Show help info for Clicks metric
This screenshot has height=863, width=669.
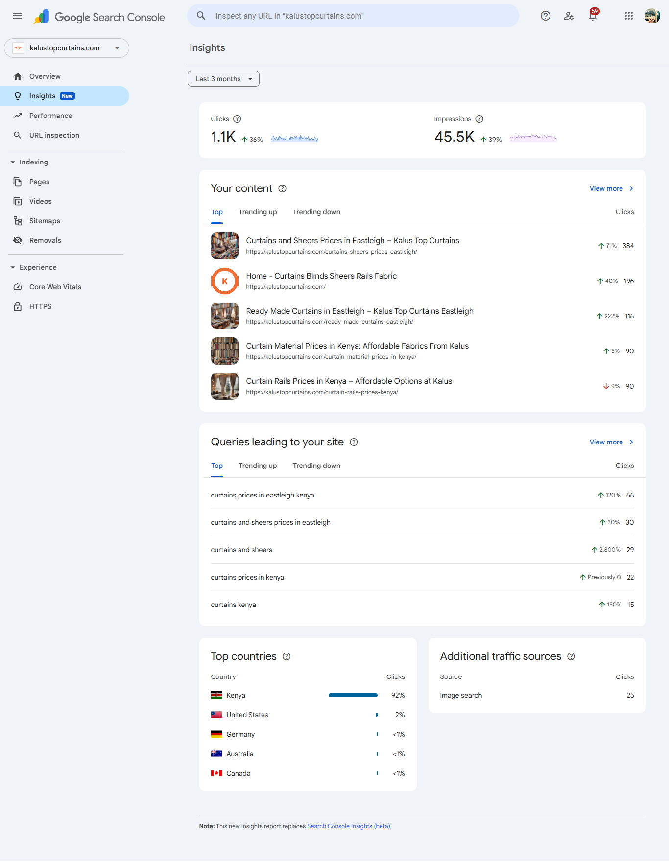pos(237,119)
